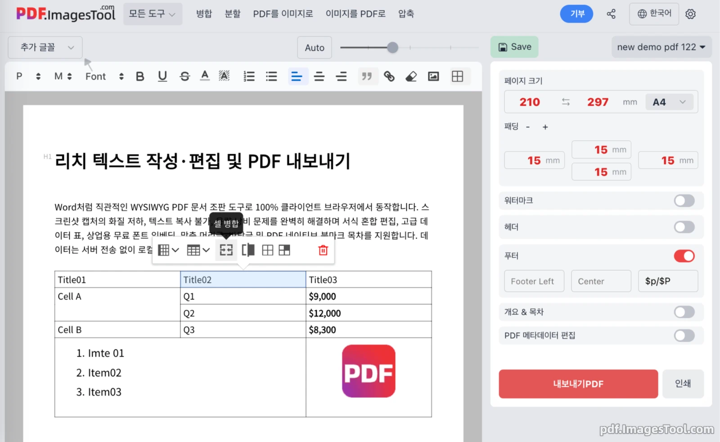
Task: Click the Footer Left input field
Action: tap(534, 281)
